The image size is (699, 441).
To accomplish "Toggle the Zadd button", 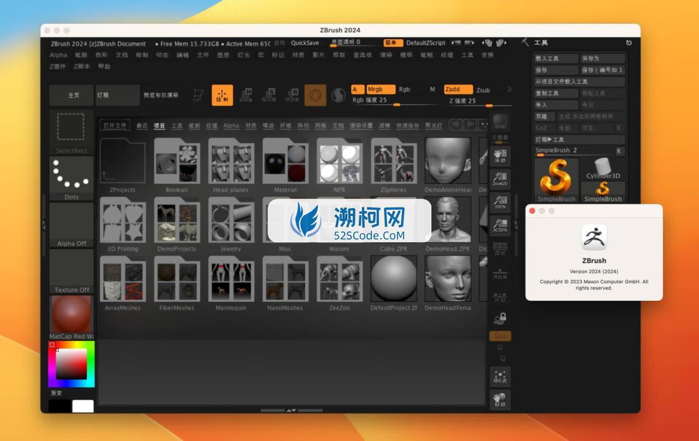I will tap(458, 90).
